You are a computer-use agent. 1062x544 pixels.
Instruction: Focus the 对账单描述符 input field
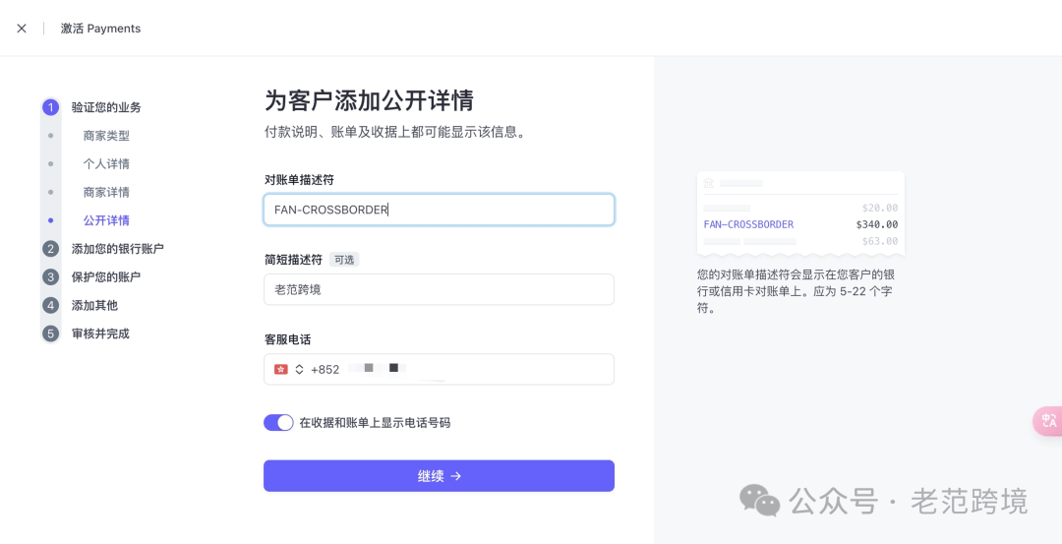pyautogui.click(x=439, y=210)
